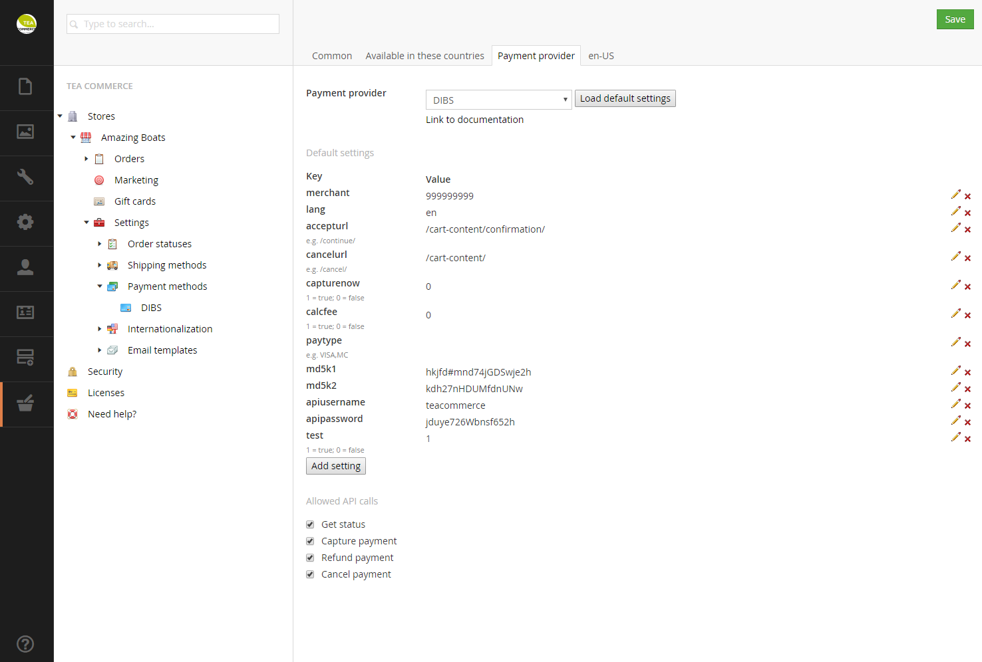Uncheck the Cancel payment checkbox
The width and height of the screenshot is (982, 662).
pos(310,574)
